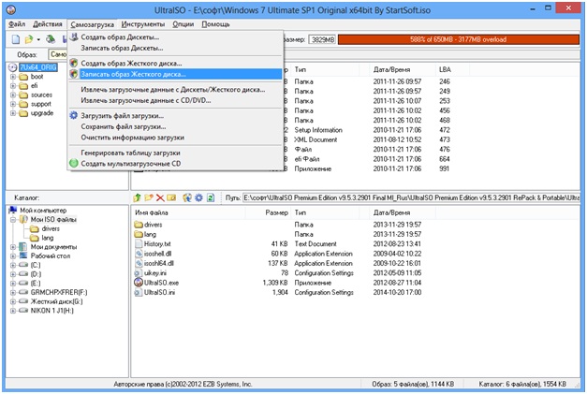The width and height of the screenshot is (587, 394).
Task: Click the New folder icon in Каталог toolbar
Action: click(149, 197)
